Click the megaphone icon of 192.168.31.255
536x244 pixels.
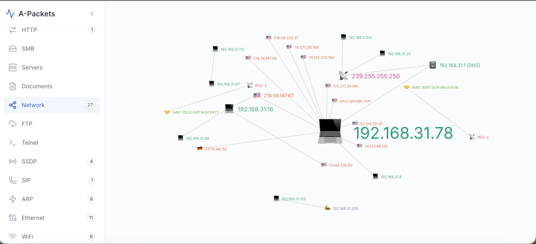coord(328,208)
